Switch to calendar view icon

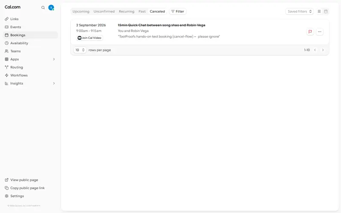click(326, 12)
